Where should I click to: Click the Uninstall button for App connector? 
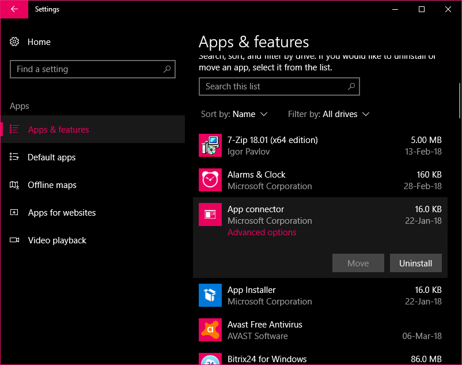tap(415, 263)
